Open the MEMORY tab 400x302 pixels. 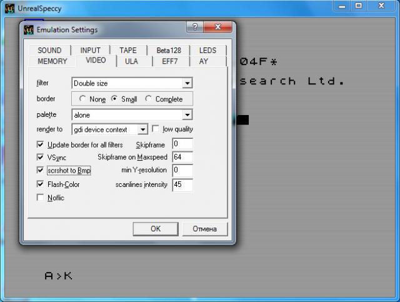pos(52,61)
